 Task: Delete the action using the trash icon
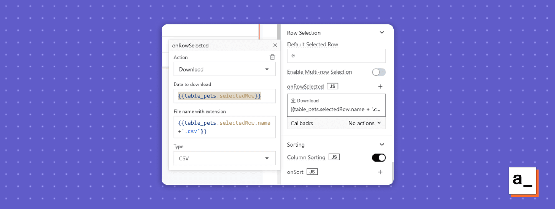coord(272,57)
